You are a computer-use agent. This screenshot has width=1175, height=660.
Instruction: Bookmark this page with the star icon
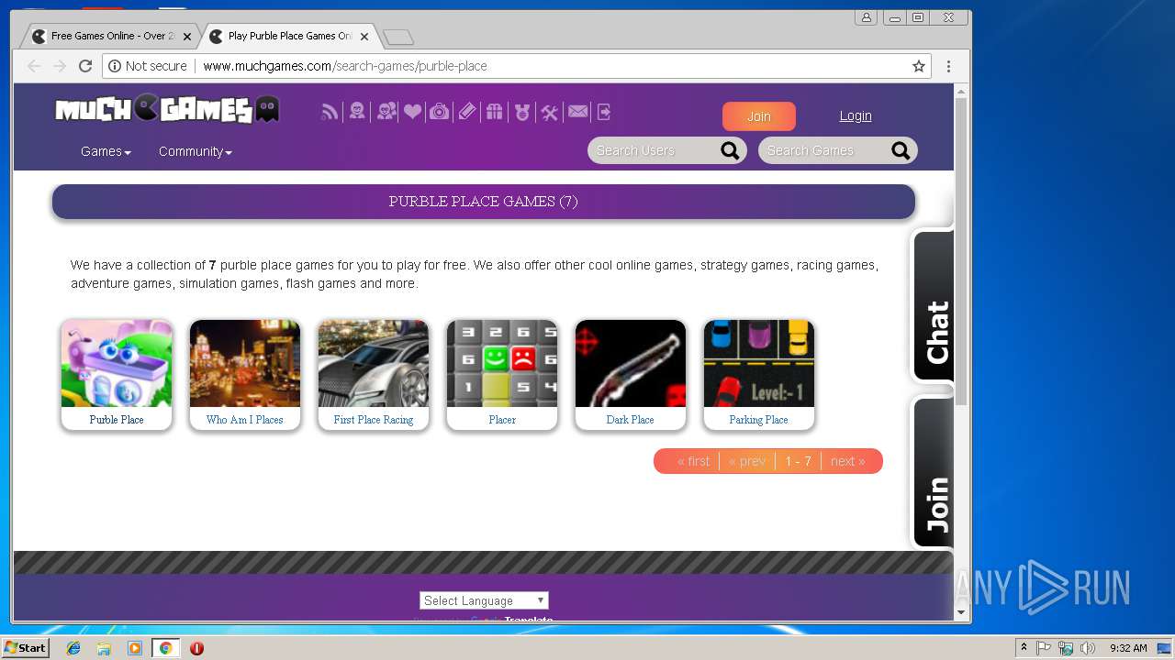[x=918, y=66]
